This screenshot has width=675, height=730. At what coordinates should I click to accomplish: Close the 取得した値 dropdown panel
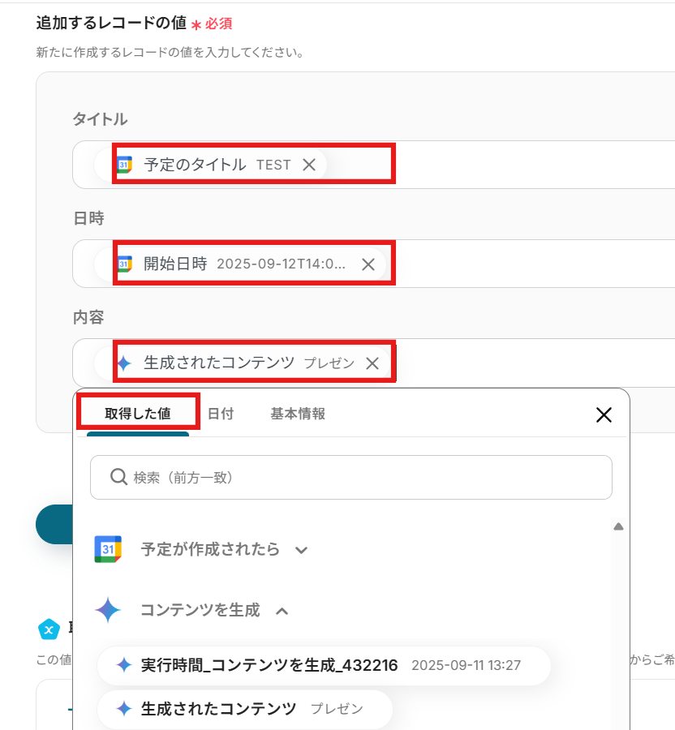[604, 414]
